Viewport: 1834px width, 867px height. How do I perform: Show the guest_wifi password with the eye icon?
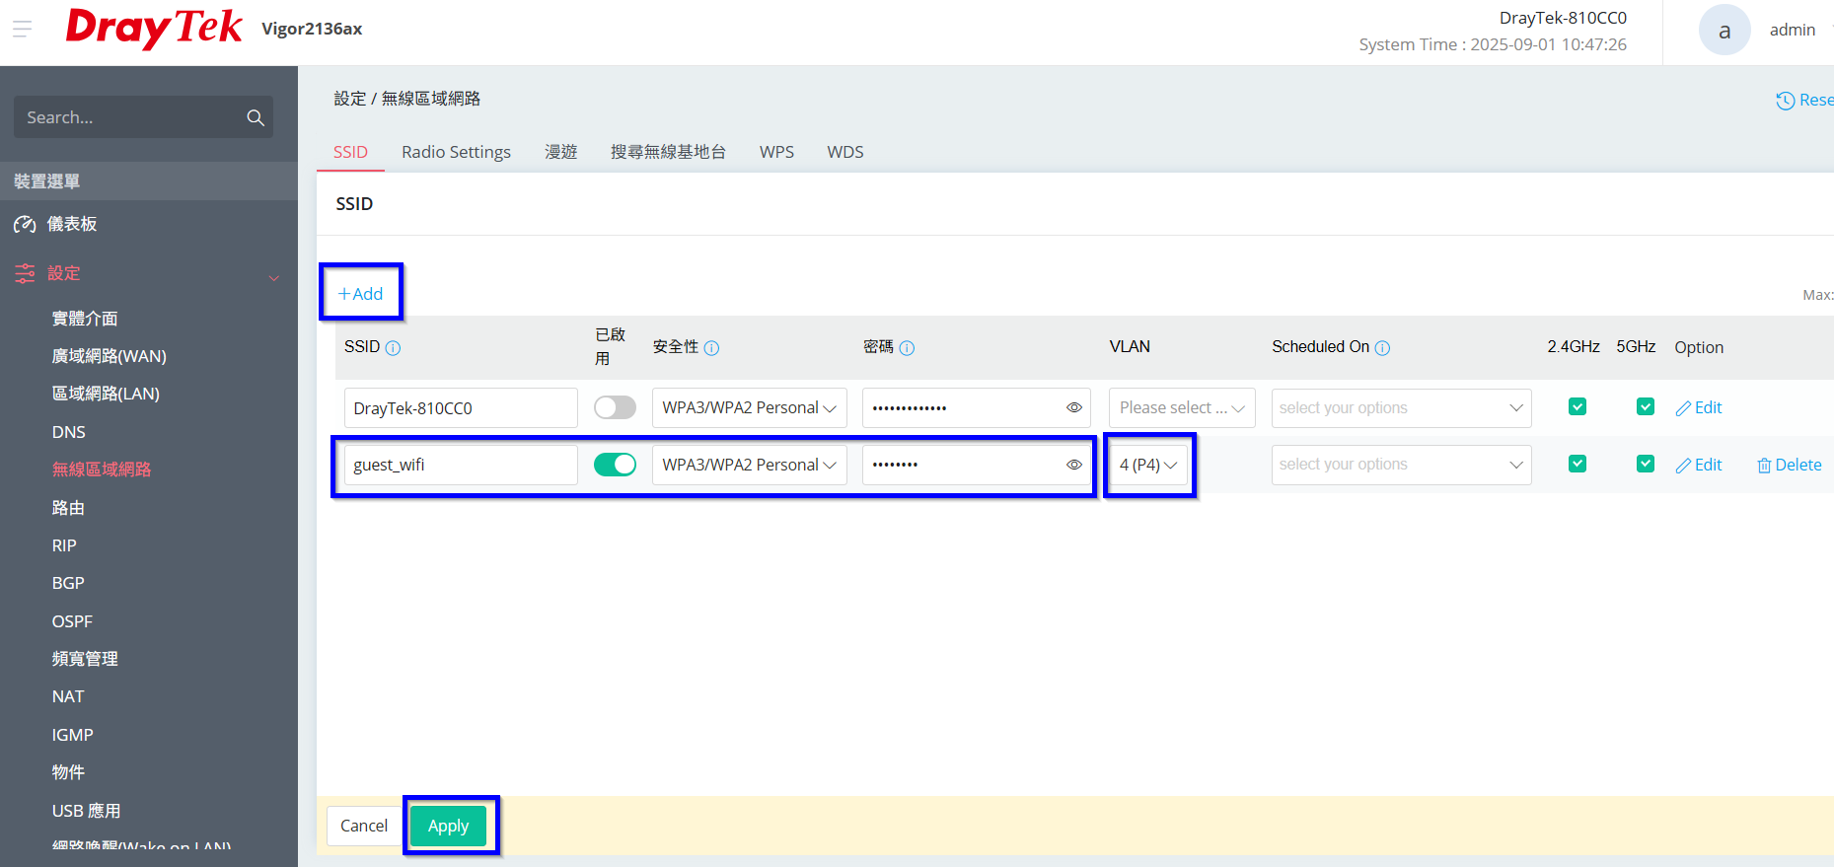coord(1073,465)
